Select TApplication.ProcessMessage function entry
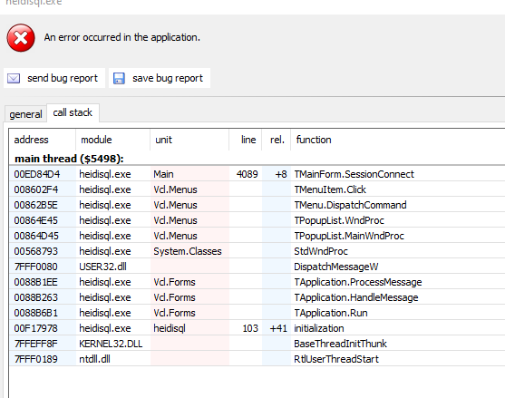Screen dimensions: 505x398 358,282
